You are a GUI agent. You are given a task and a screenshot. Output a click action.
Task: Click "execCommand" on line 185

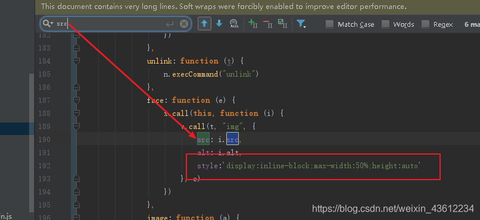click(x=196, y=74)
